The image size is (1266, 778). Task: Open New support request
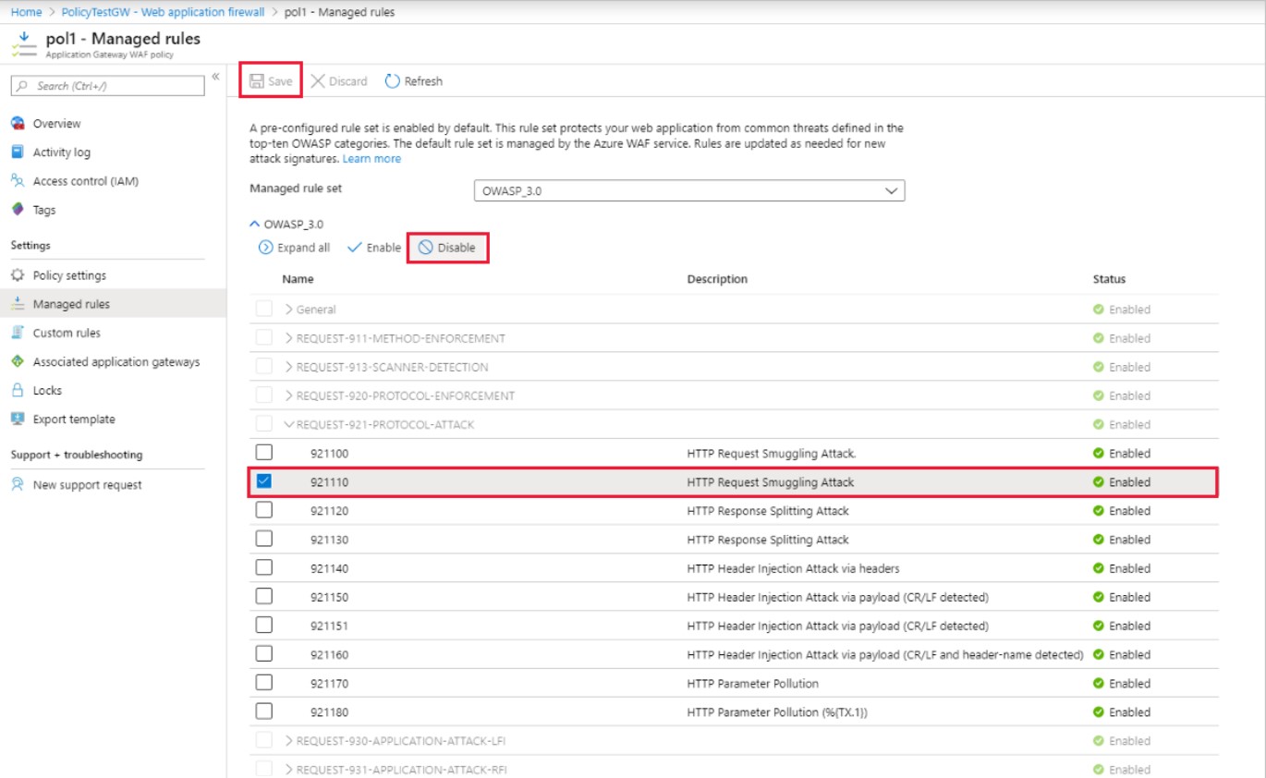pyautogui.click(x=88, y=485)
